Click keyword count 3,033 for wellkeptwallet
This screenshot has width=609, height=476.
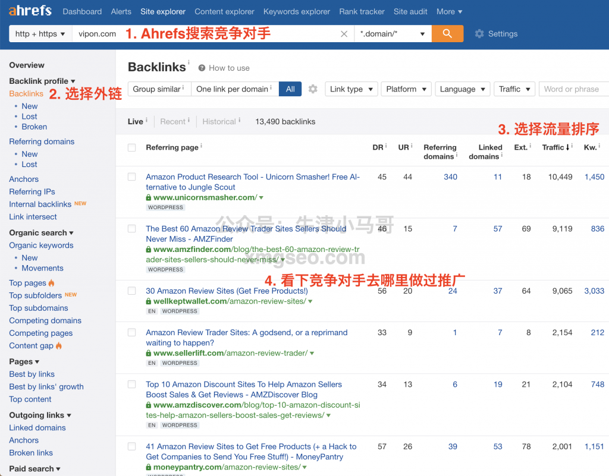(594, 291)
